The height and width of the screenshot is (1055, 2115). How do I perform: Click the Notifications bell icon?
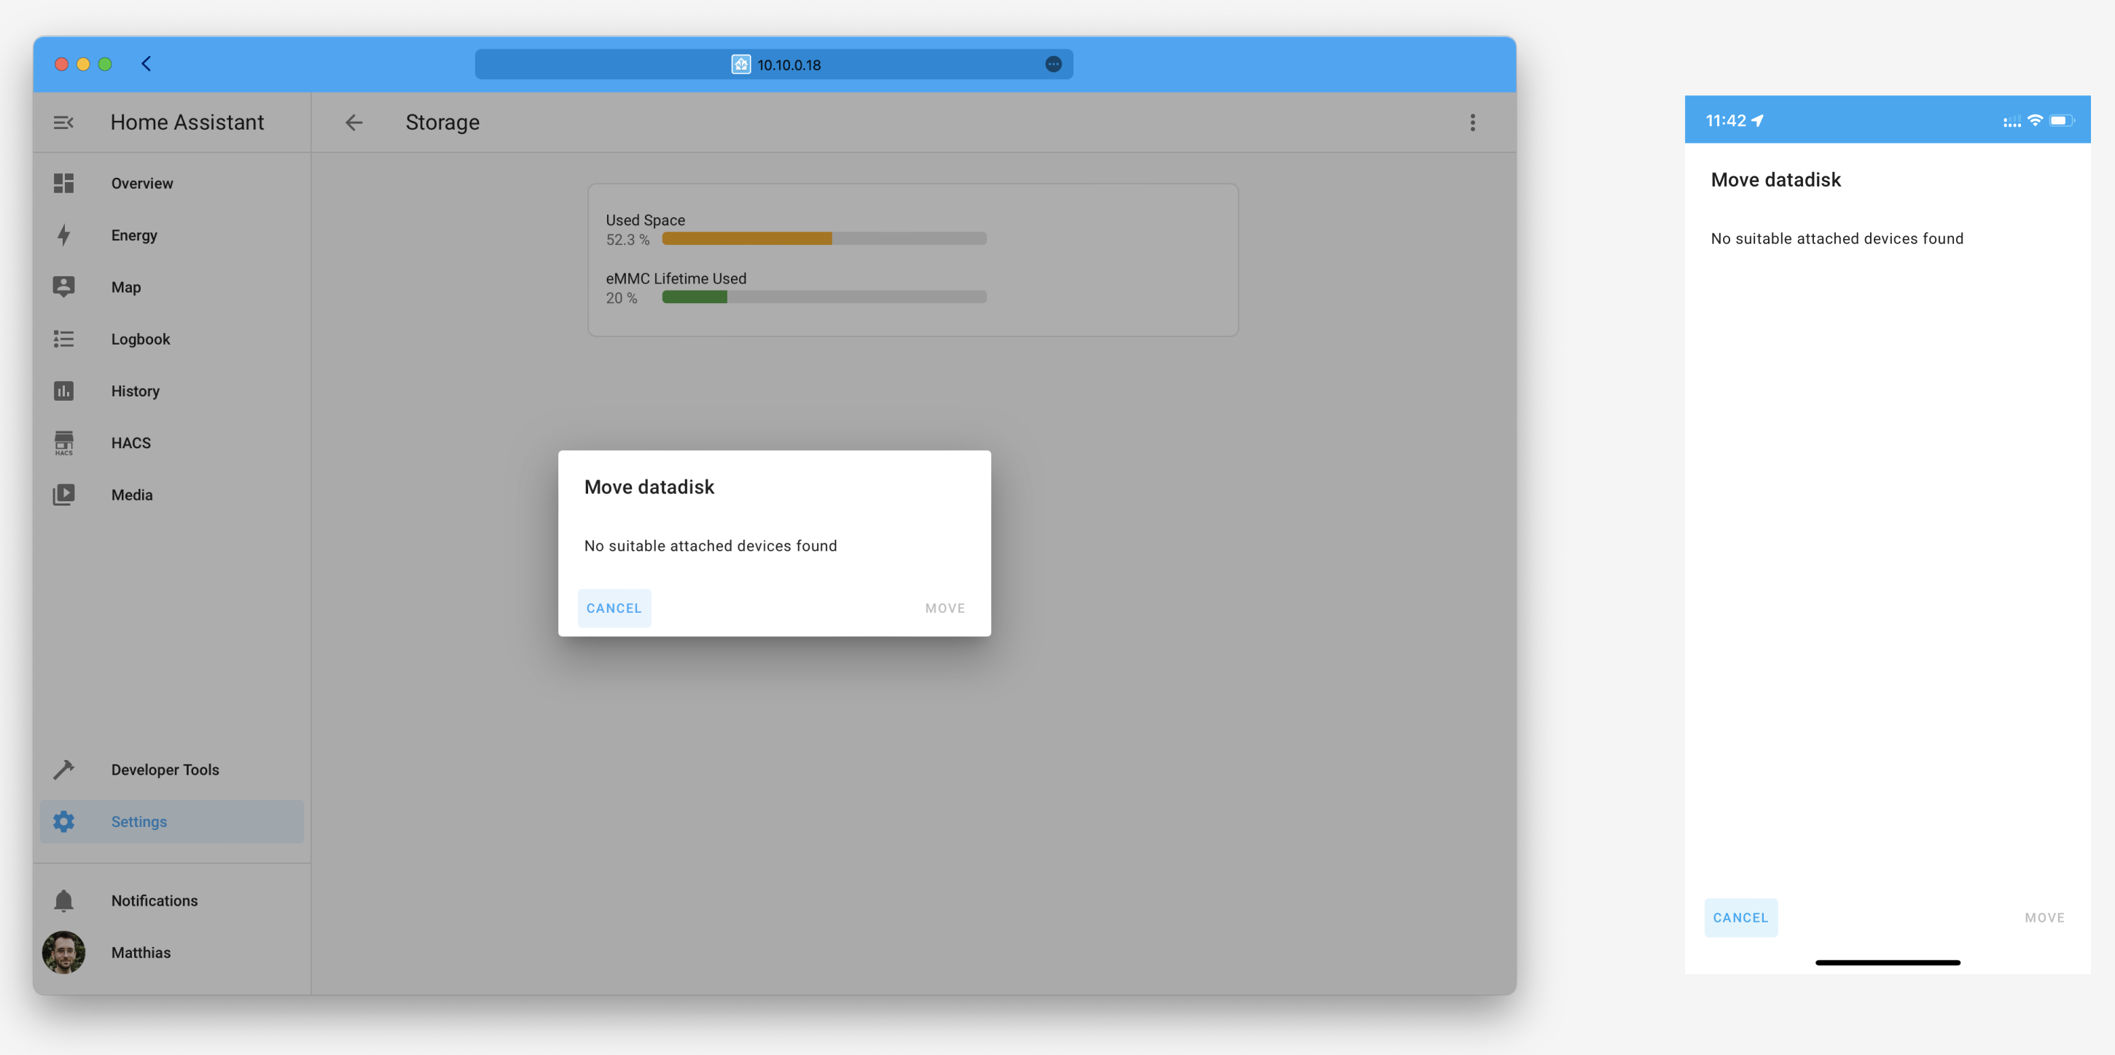[x=63, y=901]
